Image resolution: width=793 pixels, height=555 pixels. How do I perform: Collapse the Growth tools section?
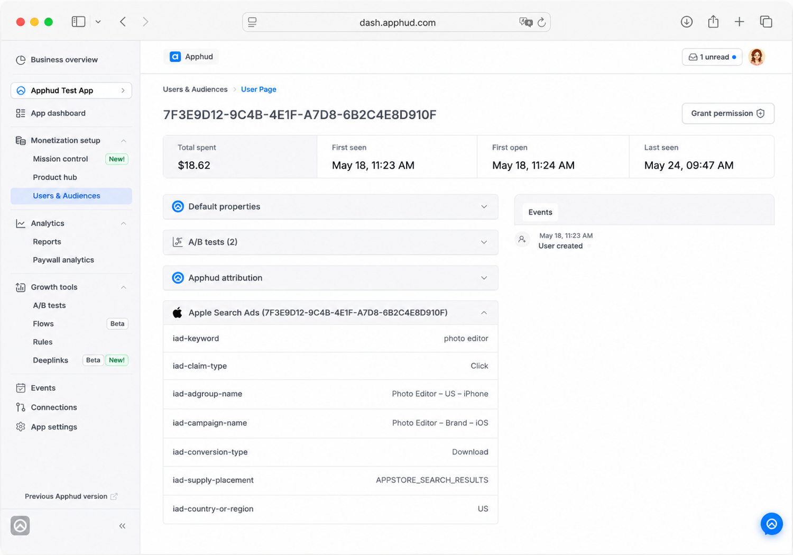coord(123,287)
